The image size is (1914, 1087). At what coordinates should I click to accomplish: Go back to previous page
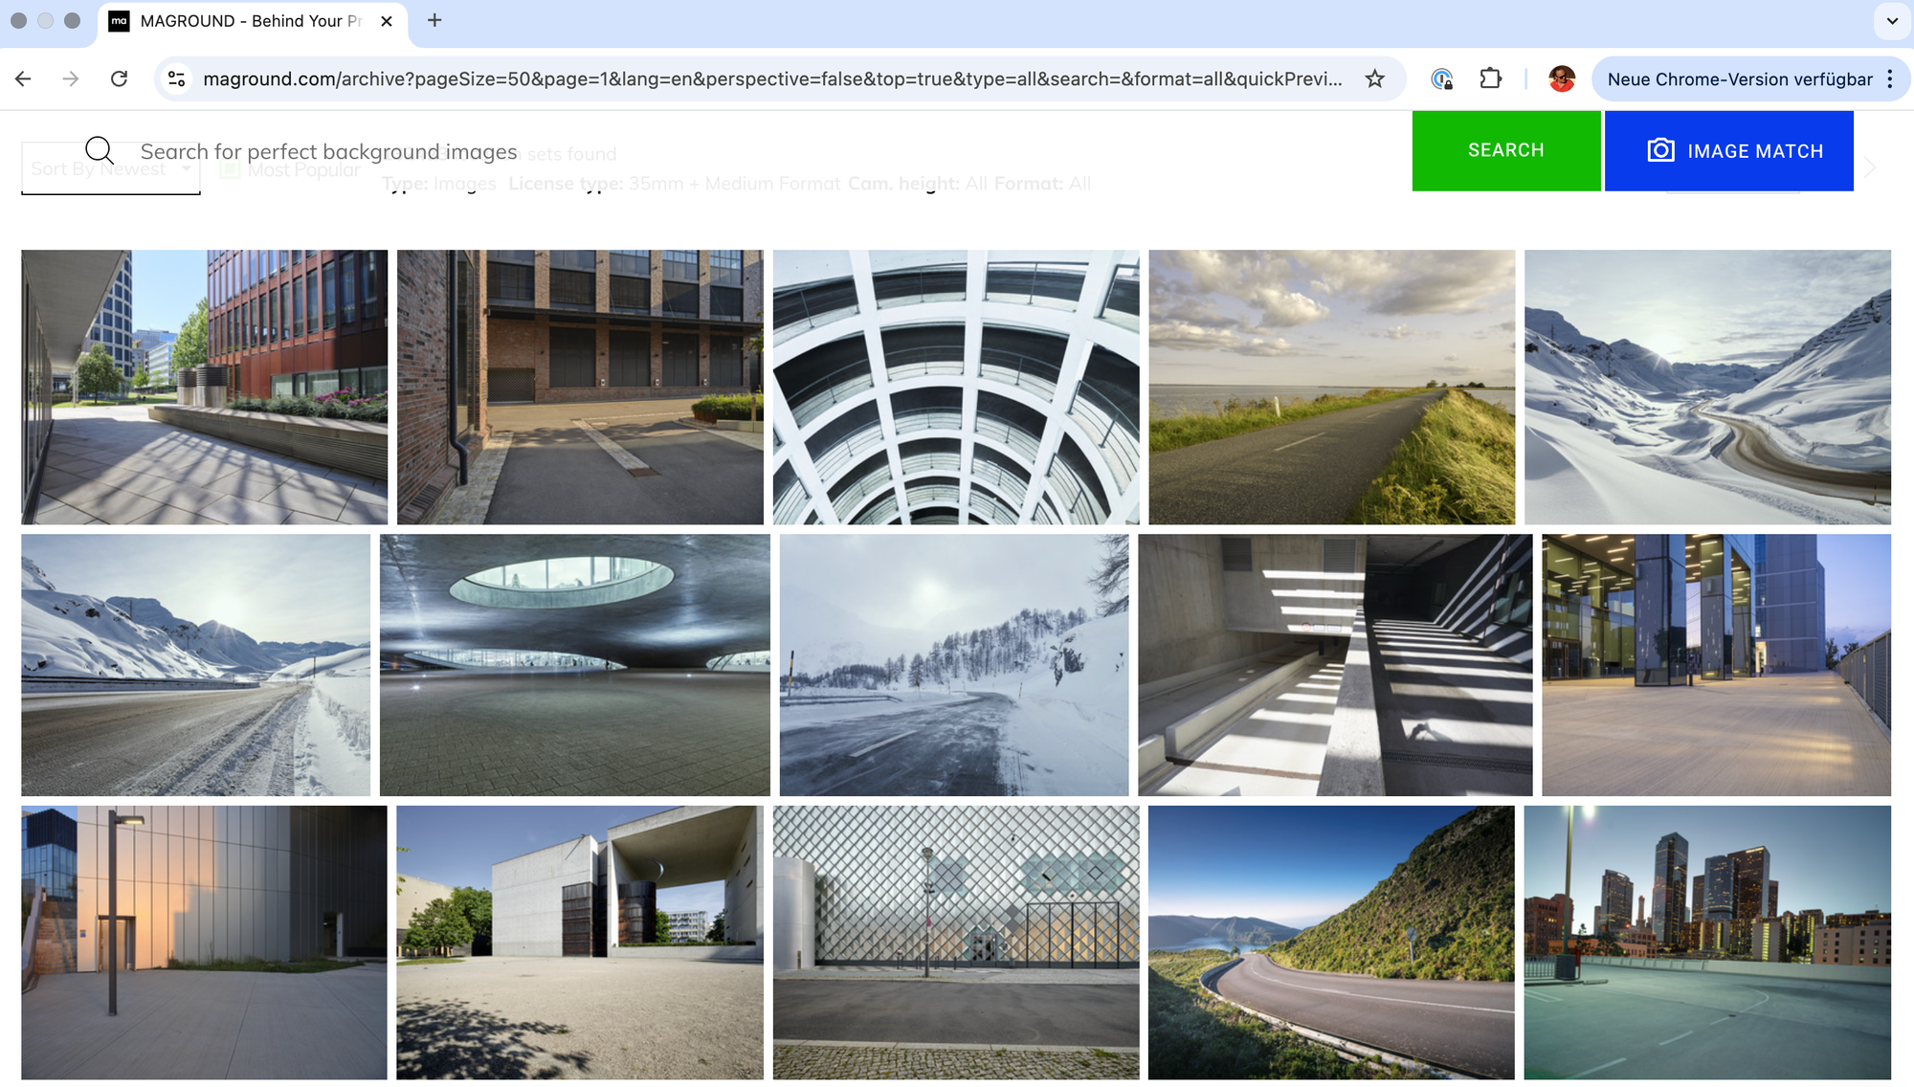tap(24, 78)
